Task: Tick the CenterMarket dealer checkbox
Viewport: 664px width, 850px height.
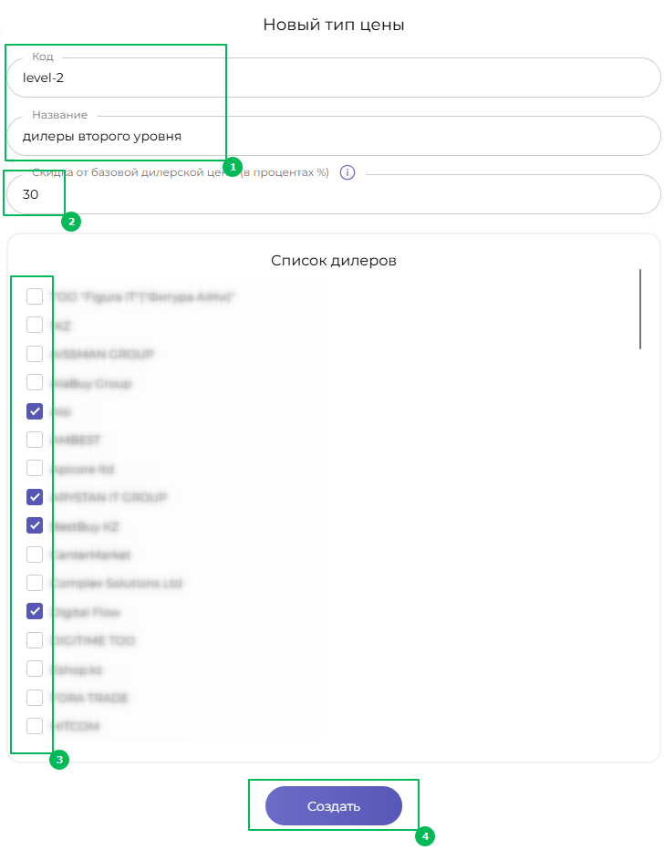Action: [x=35, y=555]
